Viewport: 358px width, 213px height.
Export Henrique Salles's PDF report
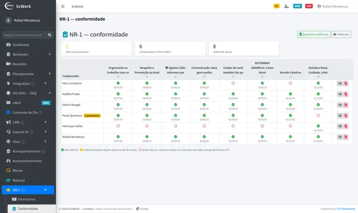(346, 126)
